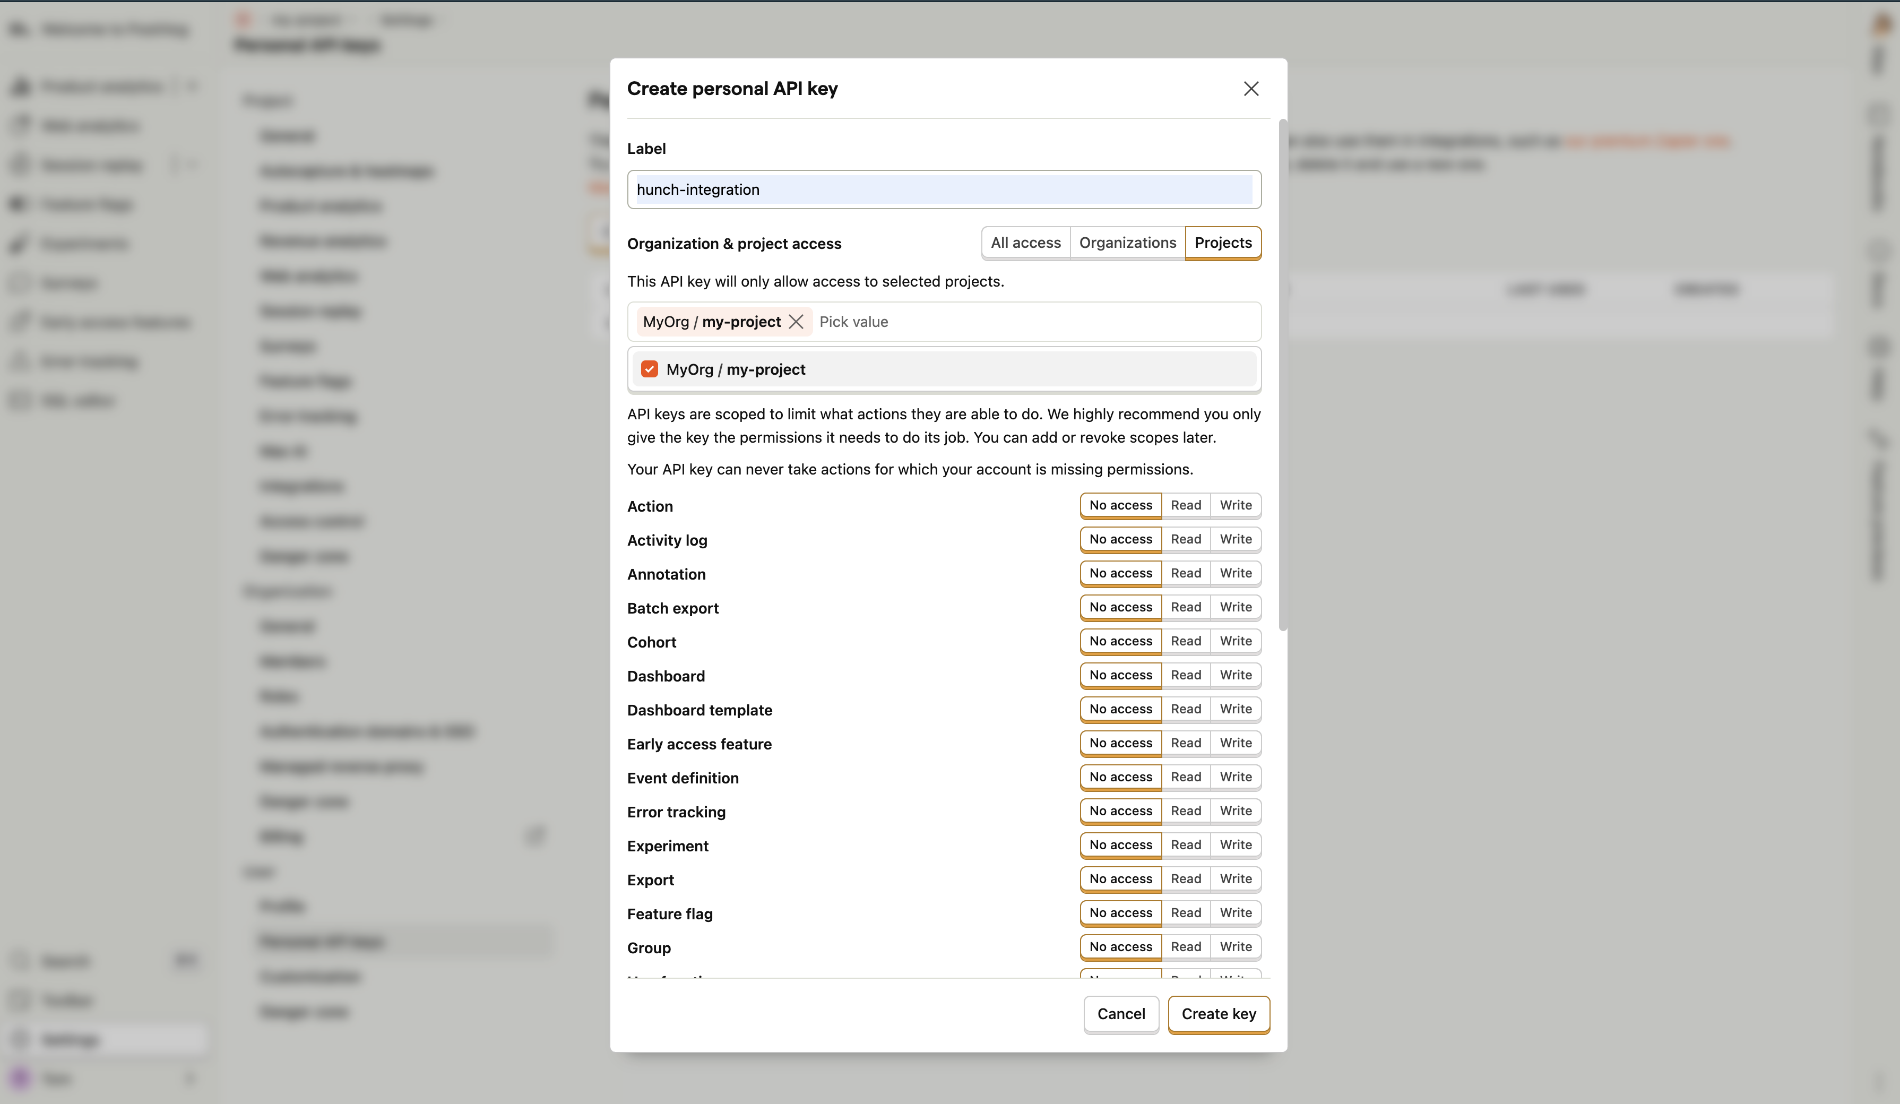Switch to the All access tab
Viewport: 1900px width, 1104px height.
point(1025,242)
